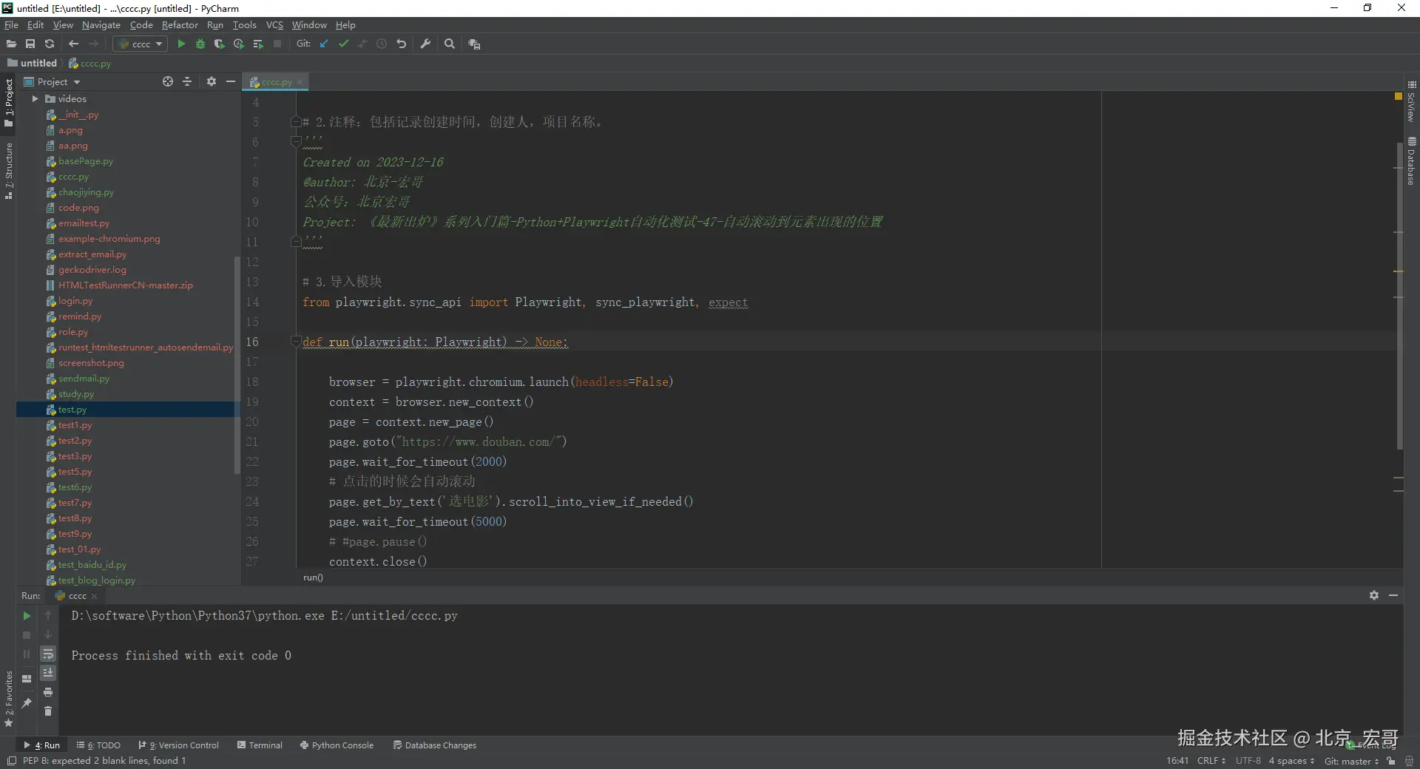The image size is (1420, 769).
Task: Click the untitled breadcrumb in navigation bar
Action: click(33, 64)
